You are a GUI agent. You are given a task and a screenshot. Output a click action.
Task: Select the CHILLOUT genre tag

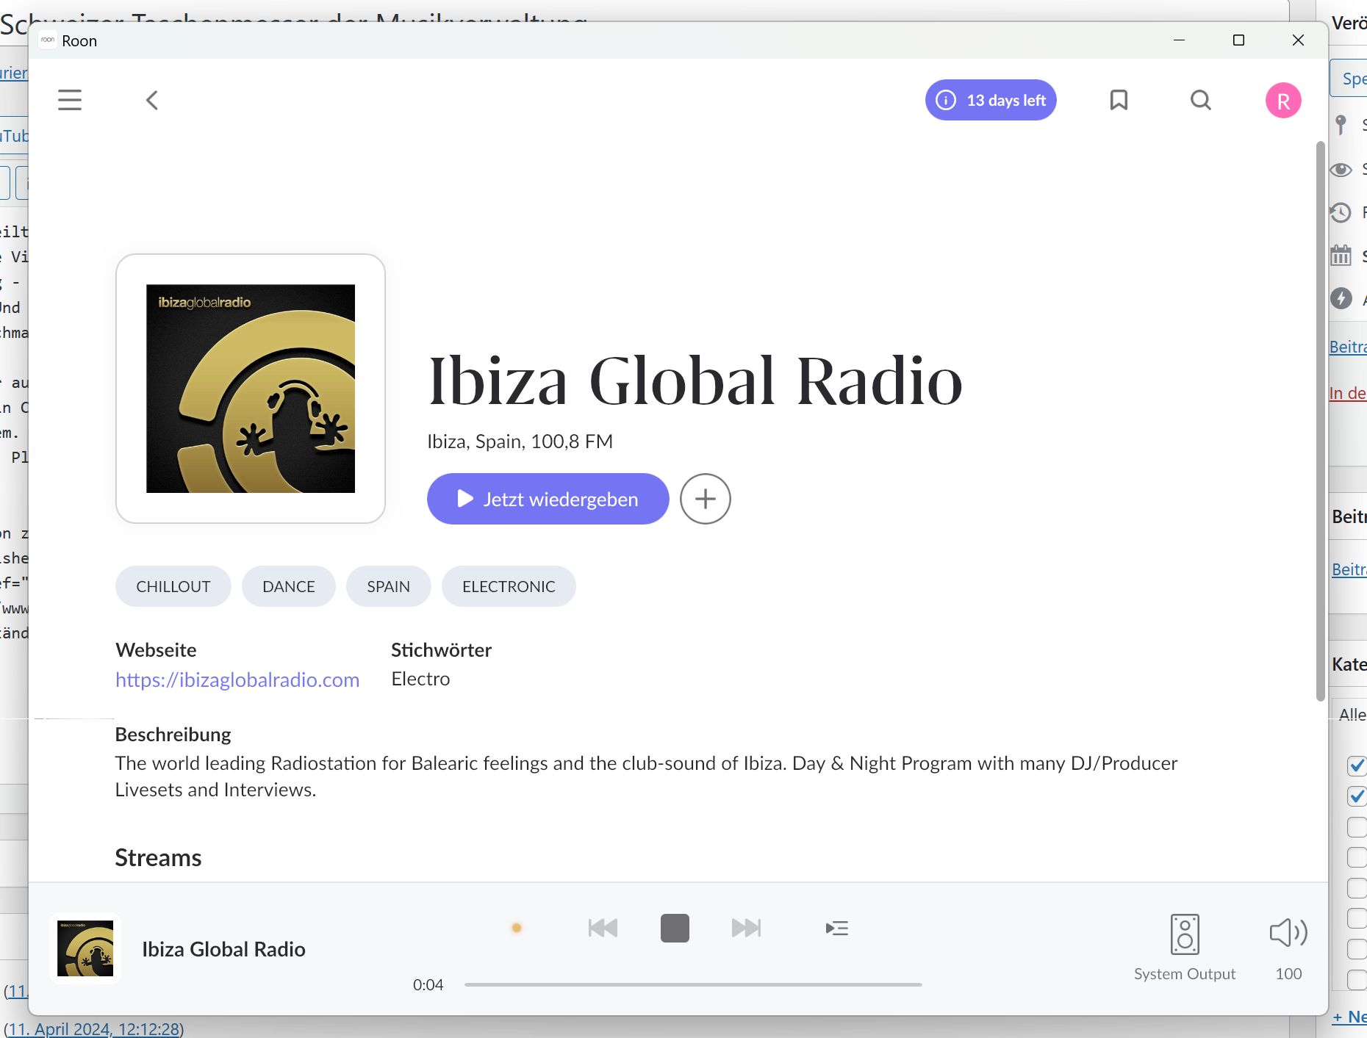pos(173,586)
